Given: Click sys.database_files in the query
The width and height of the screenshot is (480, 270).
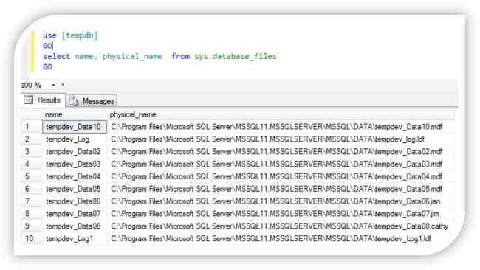Looking at the screenshot, I should pos(236,56).
